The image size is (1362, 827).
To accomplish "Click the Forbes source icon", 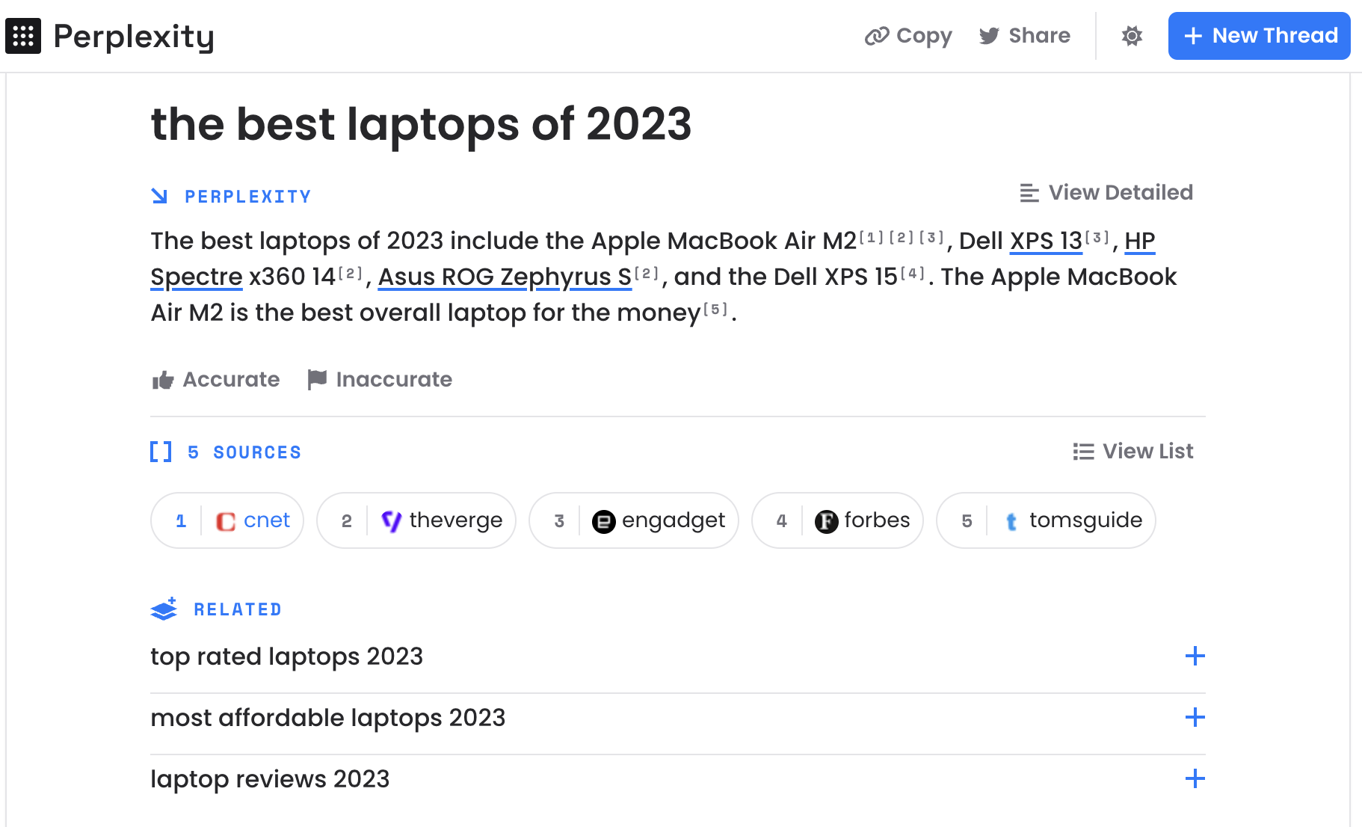I will (x=825, y=520).
